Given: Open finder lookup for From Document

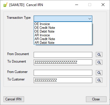Looking at the screenshot, I should [99, 55].
